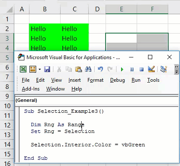Open the Help menu

(77, 89)
